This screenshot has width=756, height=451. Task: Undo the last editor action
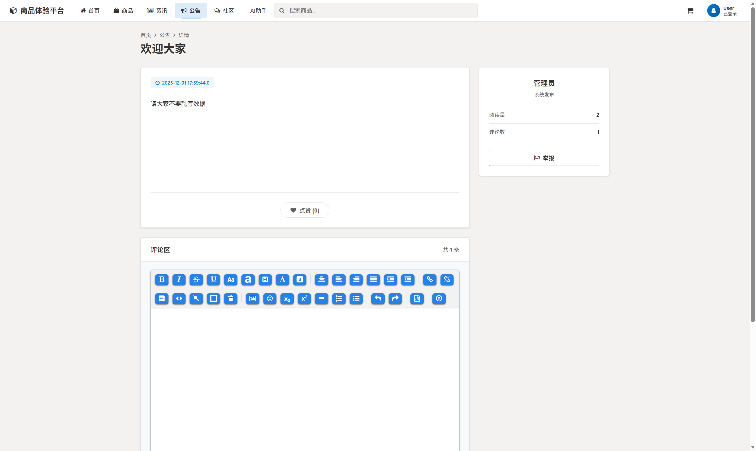pos(378,299)
